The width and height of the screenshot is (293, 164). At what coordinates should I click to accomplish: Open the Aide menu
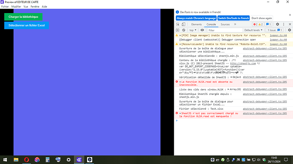coord(44,6)
